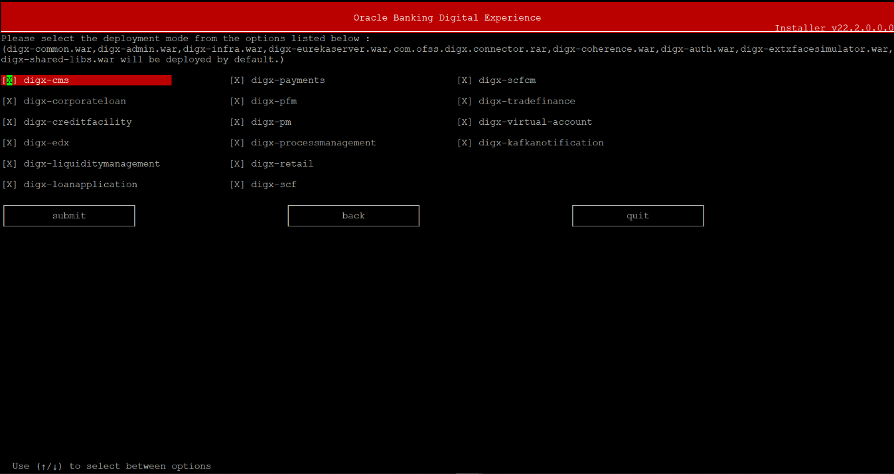
Task: Uncheck the digx-cms checkbox
Action: tap(9, 80)
